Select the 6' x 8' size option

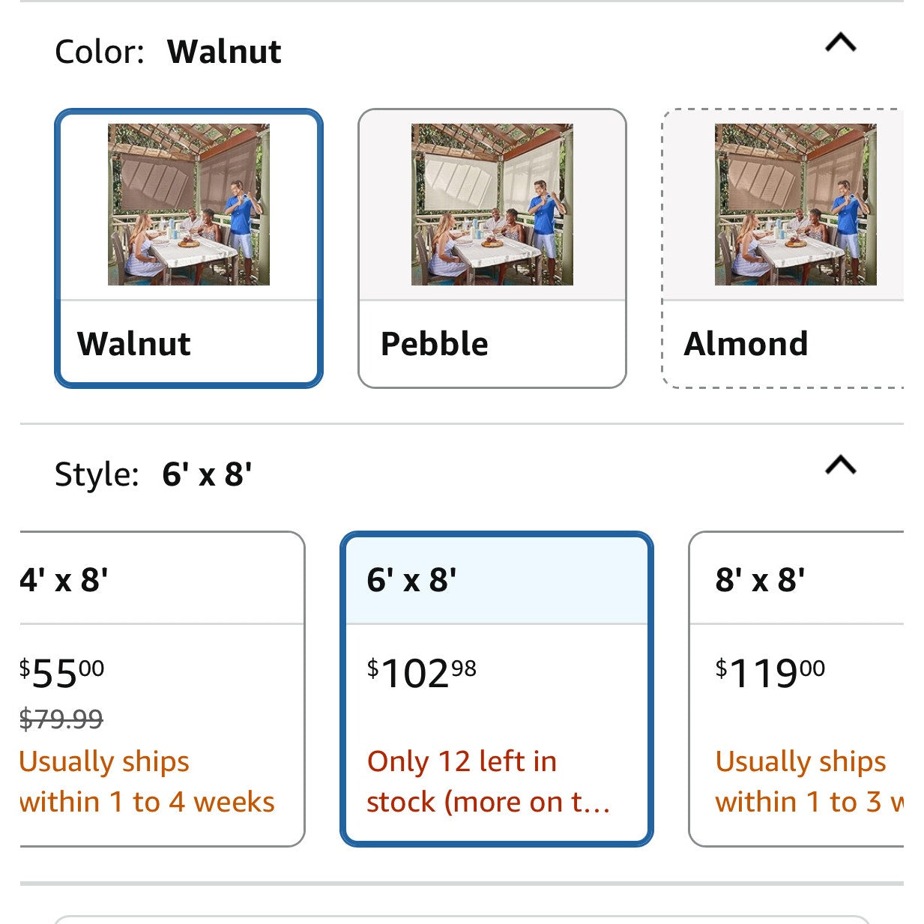[x=412, y=580]
